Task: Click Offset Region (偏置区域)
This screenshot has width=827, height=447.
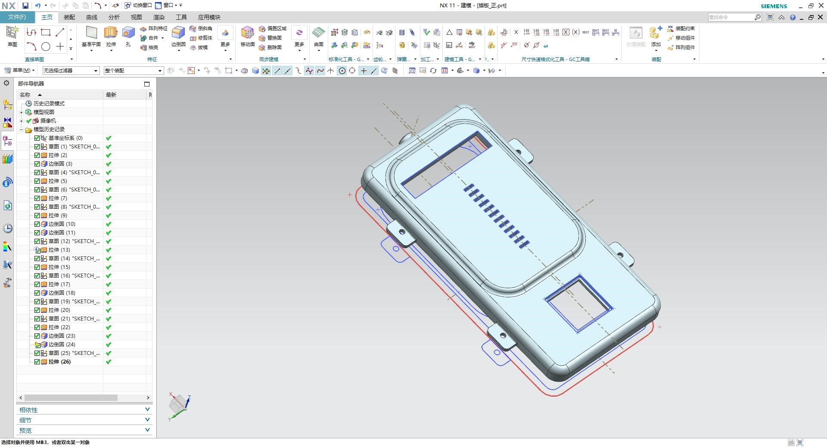Action: tap(273, 28)
